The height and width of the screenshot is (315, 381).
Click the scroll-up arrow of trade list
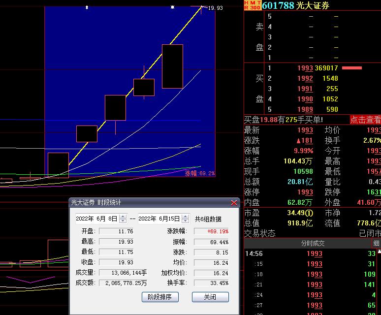[379, 252]
